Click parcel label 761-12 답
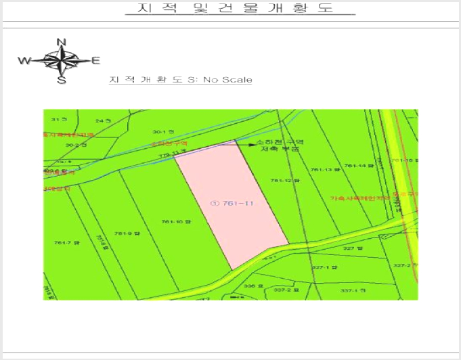Viewport: 461px width, 360px height. (285, 181)
